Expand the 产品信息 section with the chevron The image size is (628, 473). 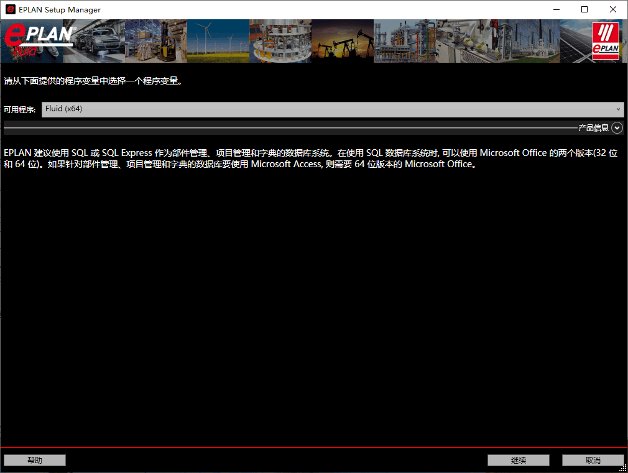click(617, 128)
